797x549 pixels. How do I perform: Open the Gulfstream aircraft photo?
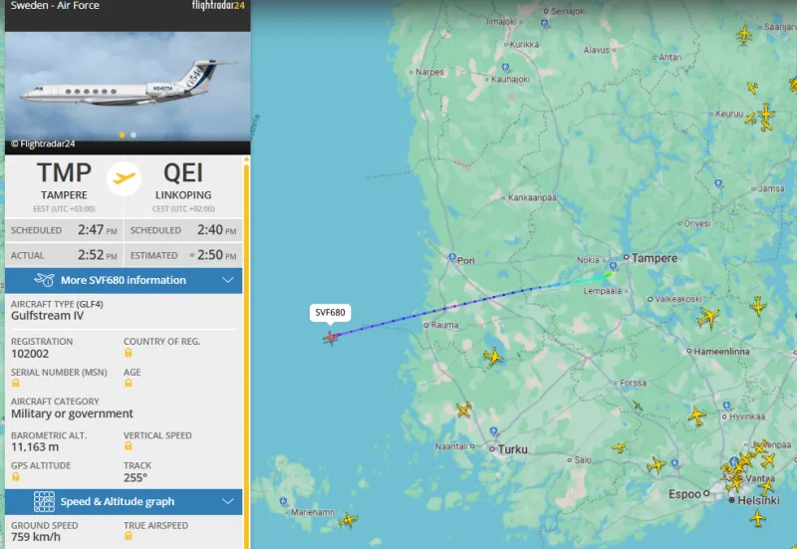[x=128, y=86]
